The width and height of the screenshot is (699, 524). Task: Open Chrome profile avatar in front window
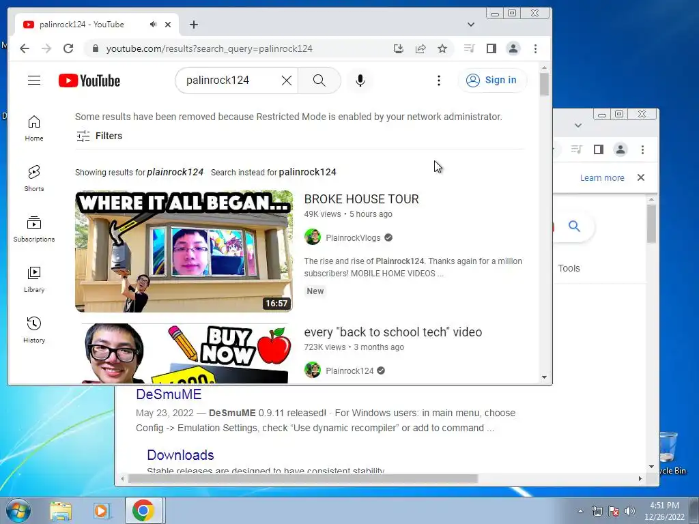click(513, 48)
